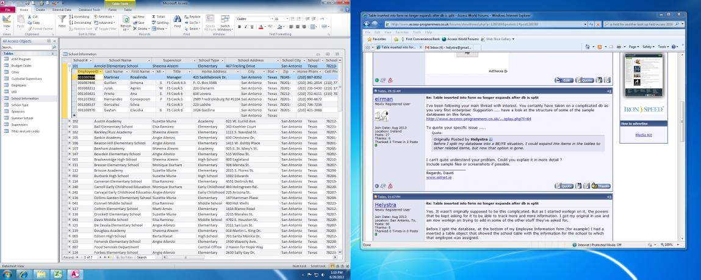Open the font color picker arrow

click(x=265, y=27)
